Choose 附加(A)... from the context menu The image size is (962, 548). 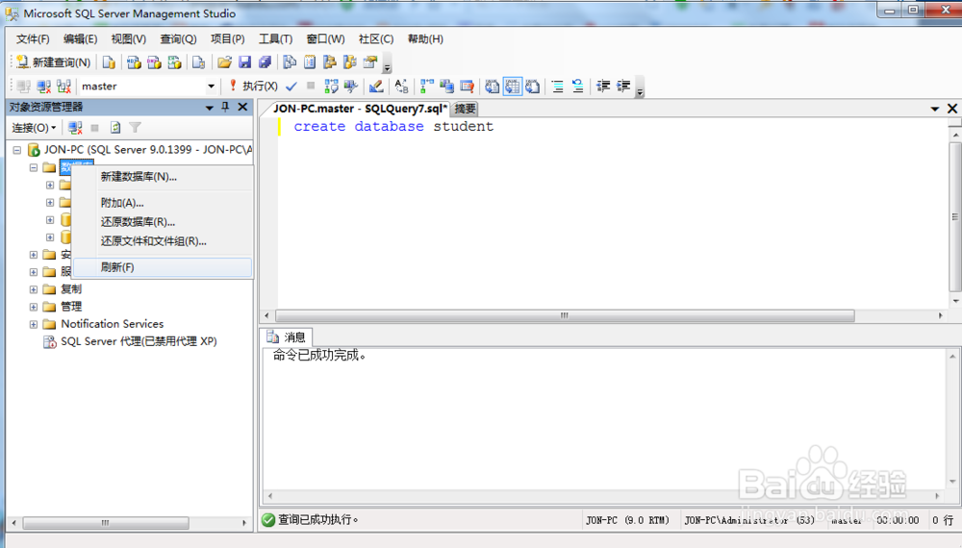click(163, 203)
